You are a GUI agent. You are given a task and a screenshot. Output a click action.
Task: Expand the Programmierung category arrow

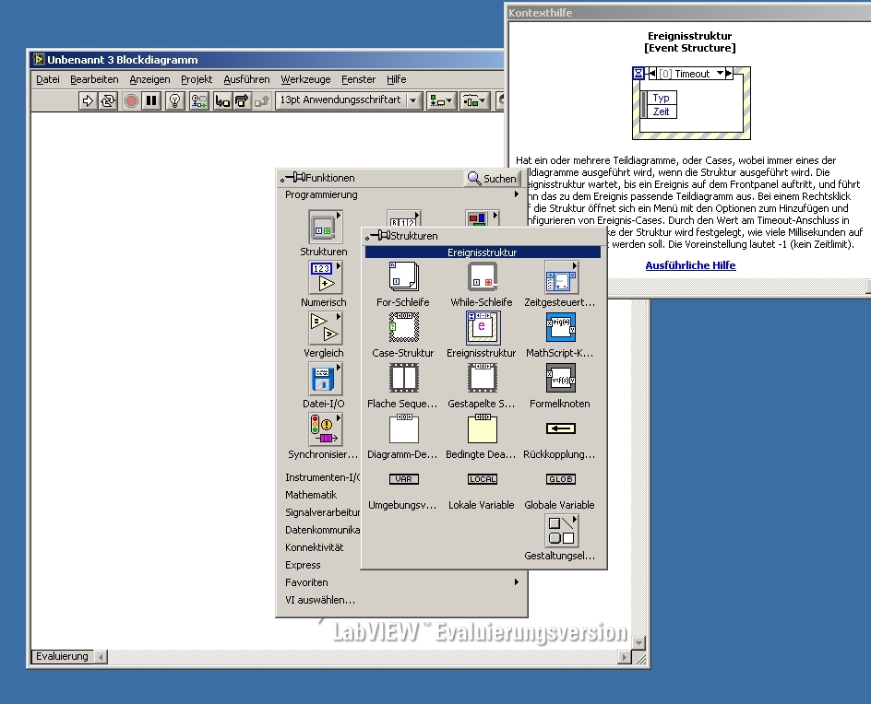pos(517,194)
